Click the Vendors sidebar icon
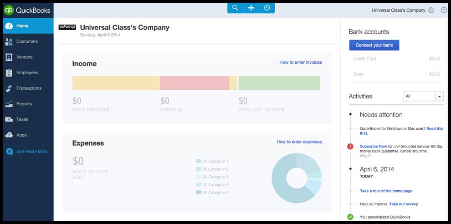Image resolution: width=451 pixels, height=224 pixels. coord(9,57)
